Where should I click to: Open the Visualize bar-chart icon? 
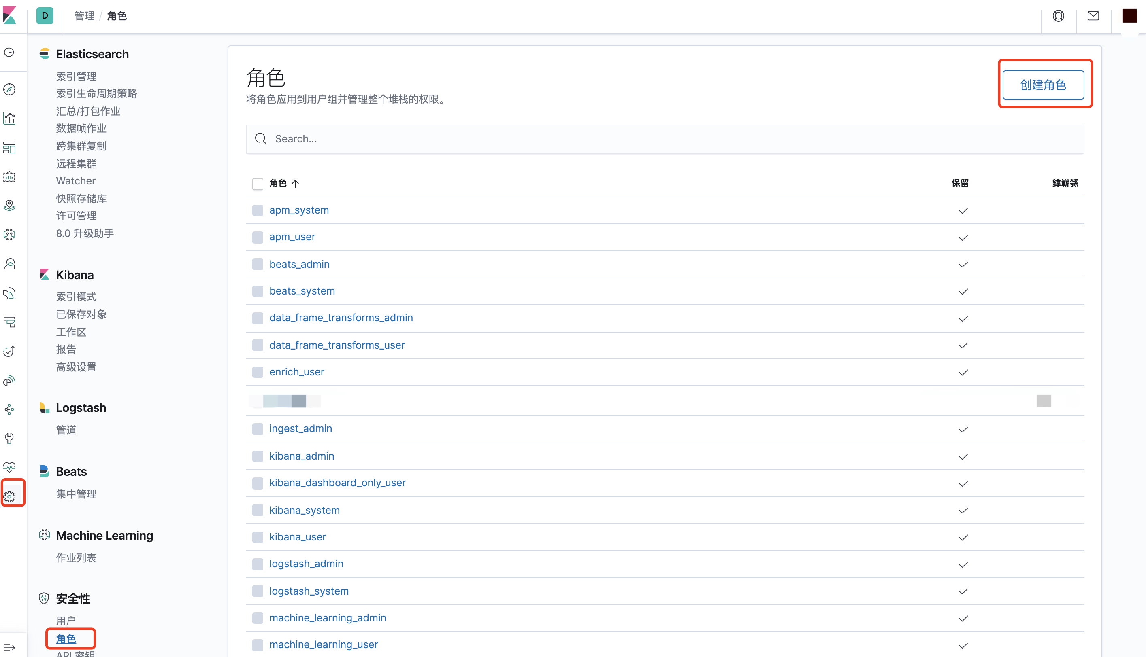(9, 118)
